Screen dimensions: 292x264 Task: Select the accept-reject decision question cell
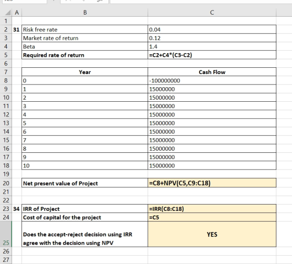click(85, 234)
